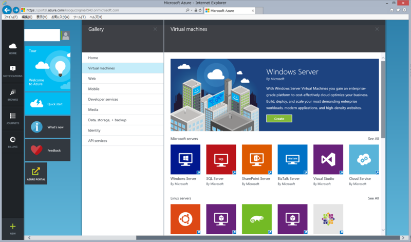411x242 pixels.
Task: Select the Ubuntu Linux server tile
Action: coord(185,219)
